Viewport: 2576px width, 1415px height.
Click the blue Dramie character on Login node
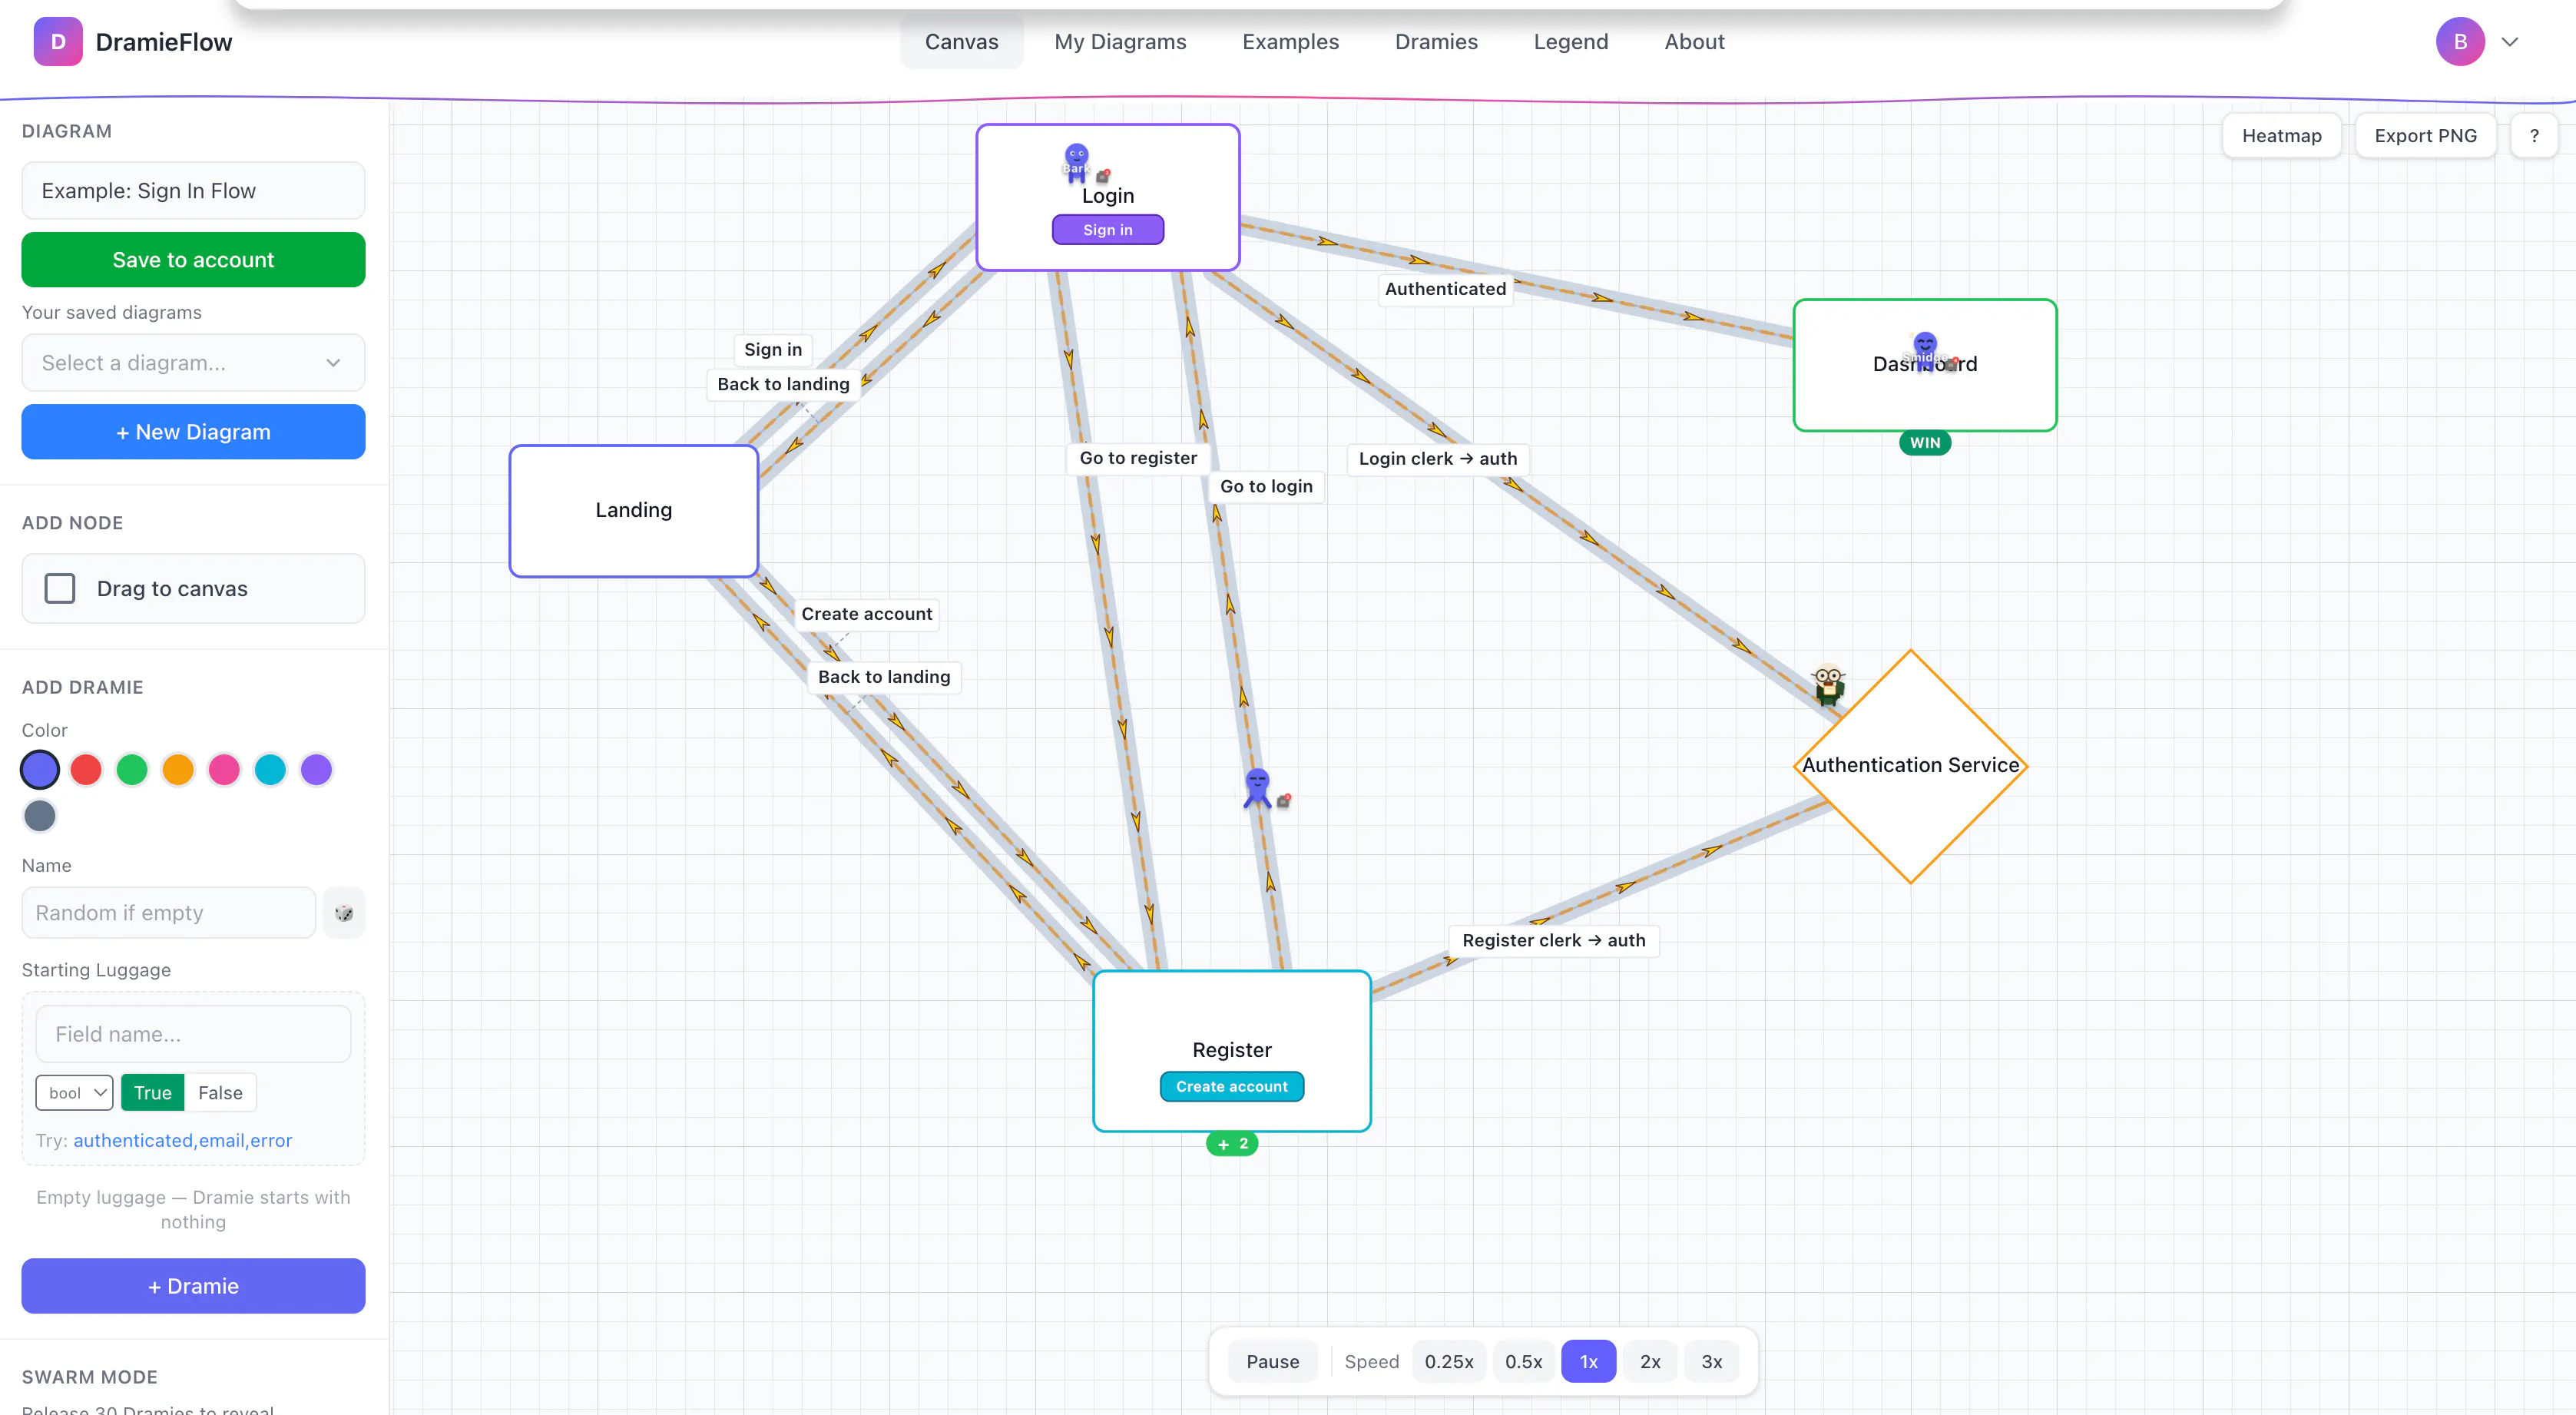pyautogui.click(x=1076, y=162)
